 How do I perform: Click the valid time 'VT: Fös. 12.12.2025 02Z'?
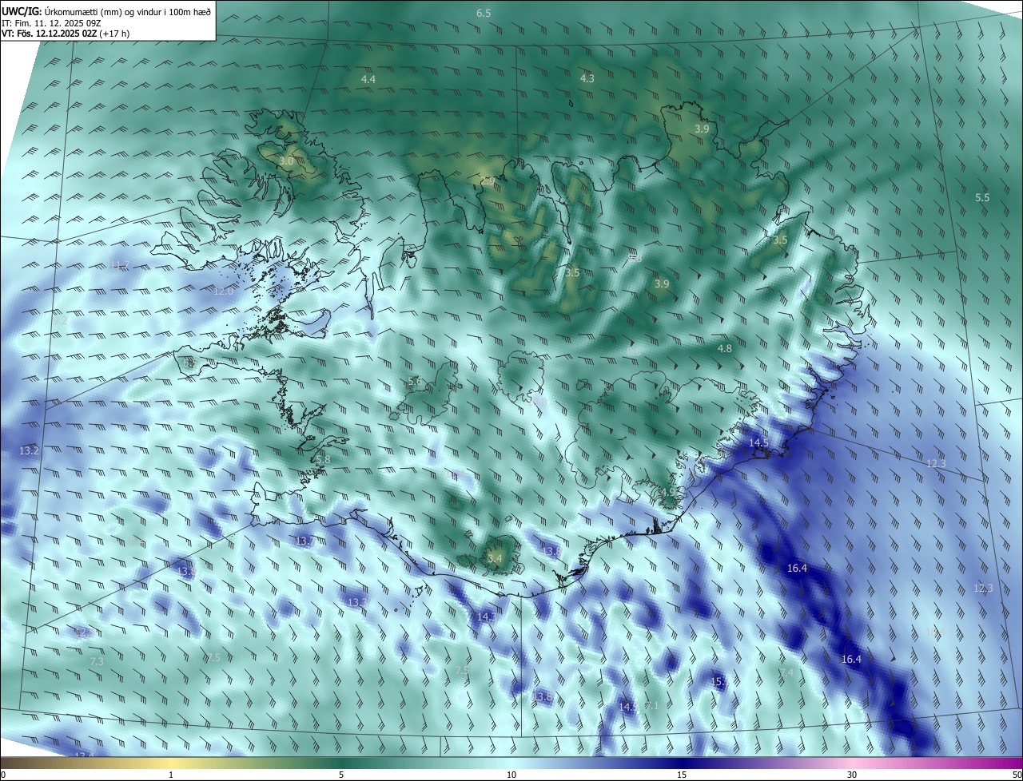click(x=49, y=34)
